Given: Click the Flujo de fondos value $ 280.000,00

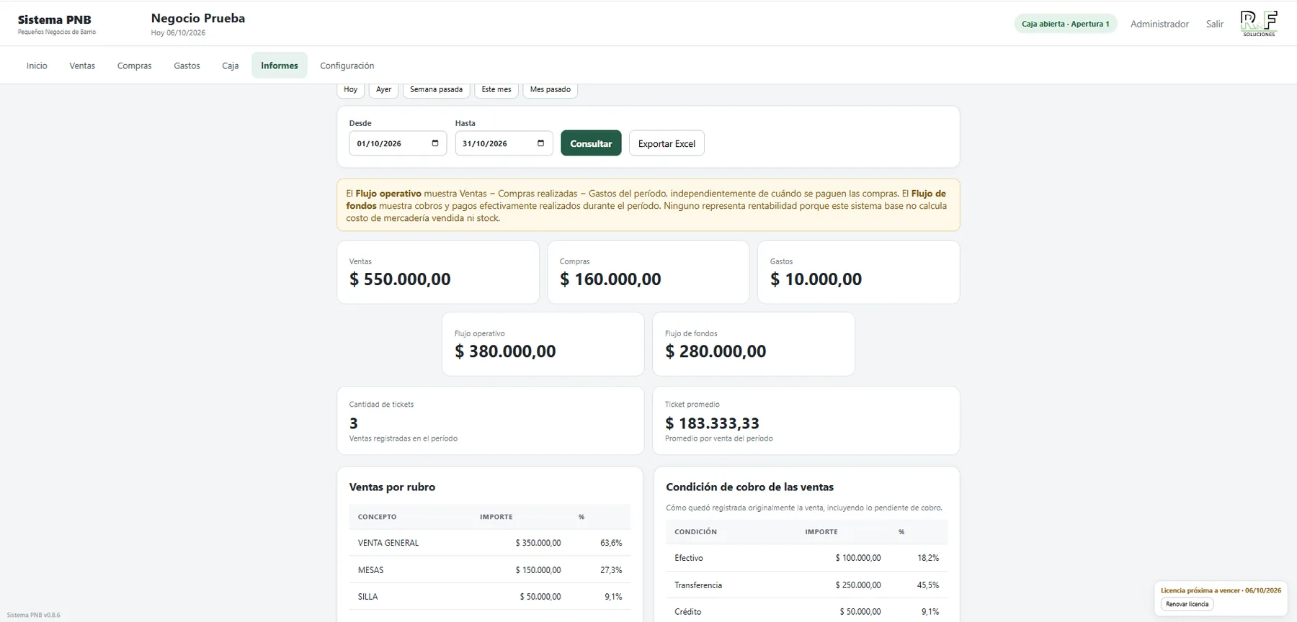Looking at the screenshot, I should [x=716, y=351].
